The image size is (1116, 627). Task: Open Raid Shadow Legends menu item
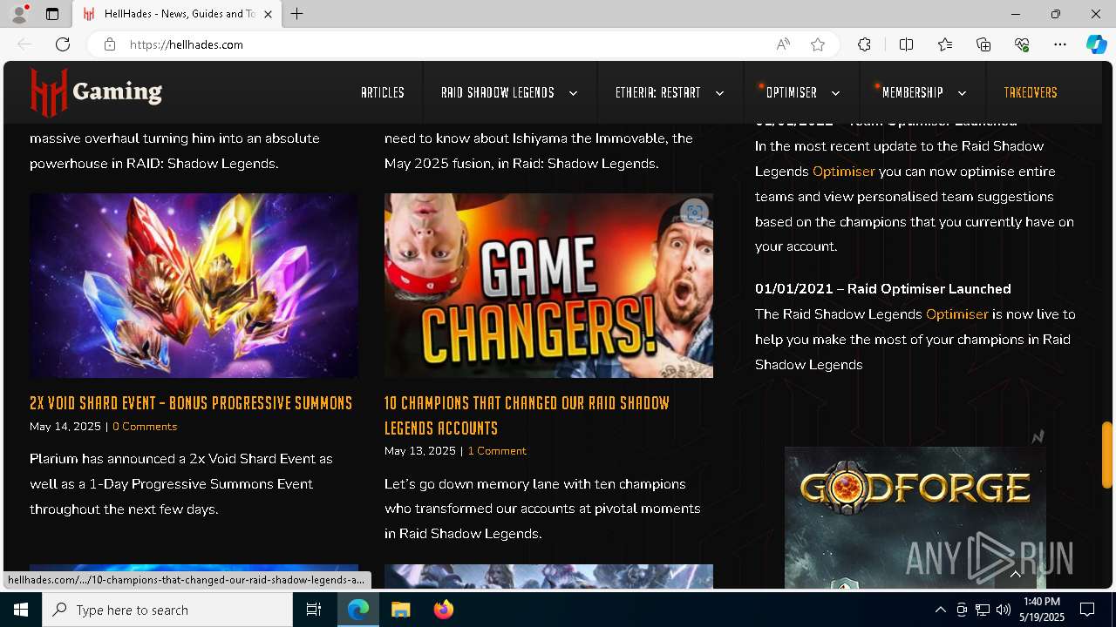pos(497,92)
